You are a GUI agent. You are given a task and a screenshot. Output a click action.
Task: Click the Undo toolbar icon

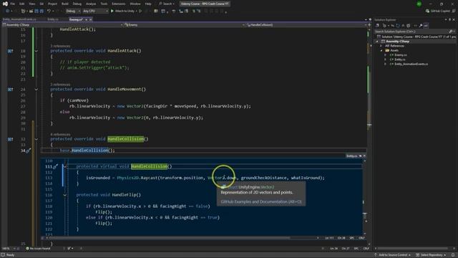(49, 11)
